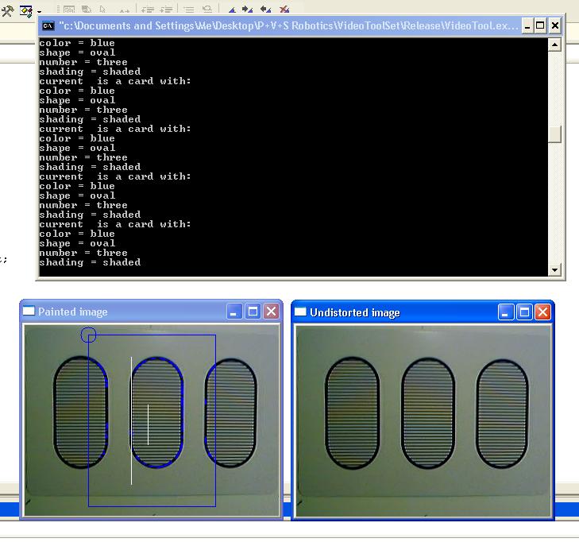Click the console window system menu icon

pyautogui.click(x=48, y=25)
